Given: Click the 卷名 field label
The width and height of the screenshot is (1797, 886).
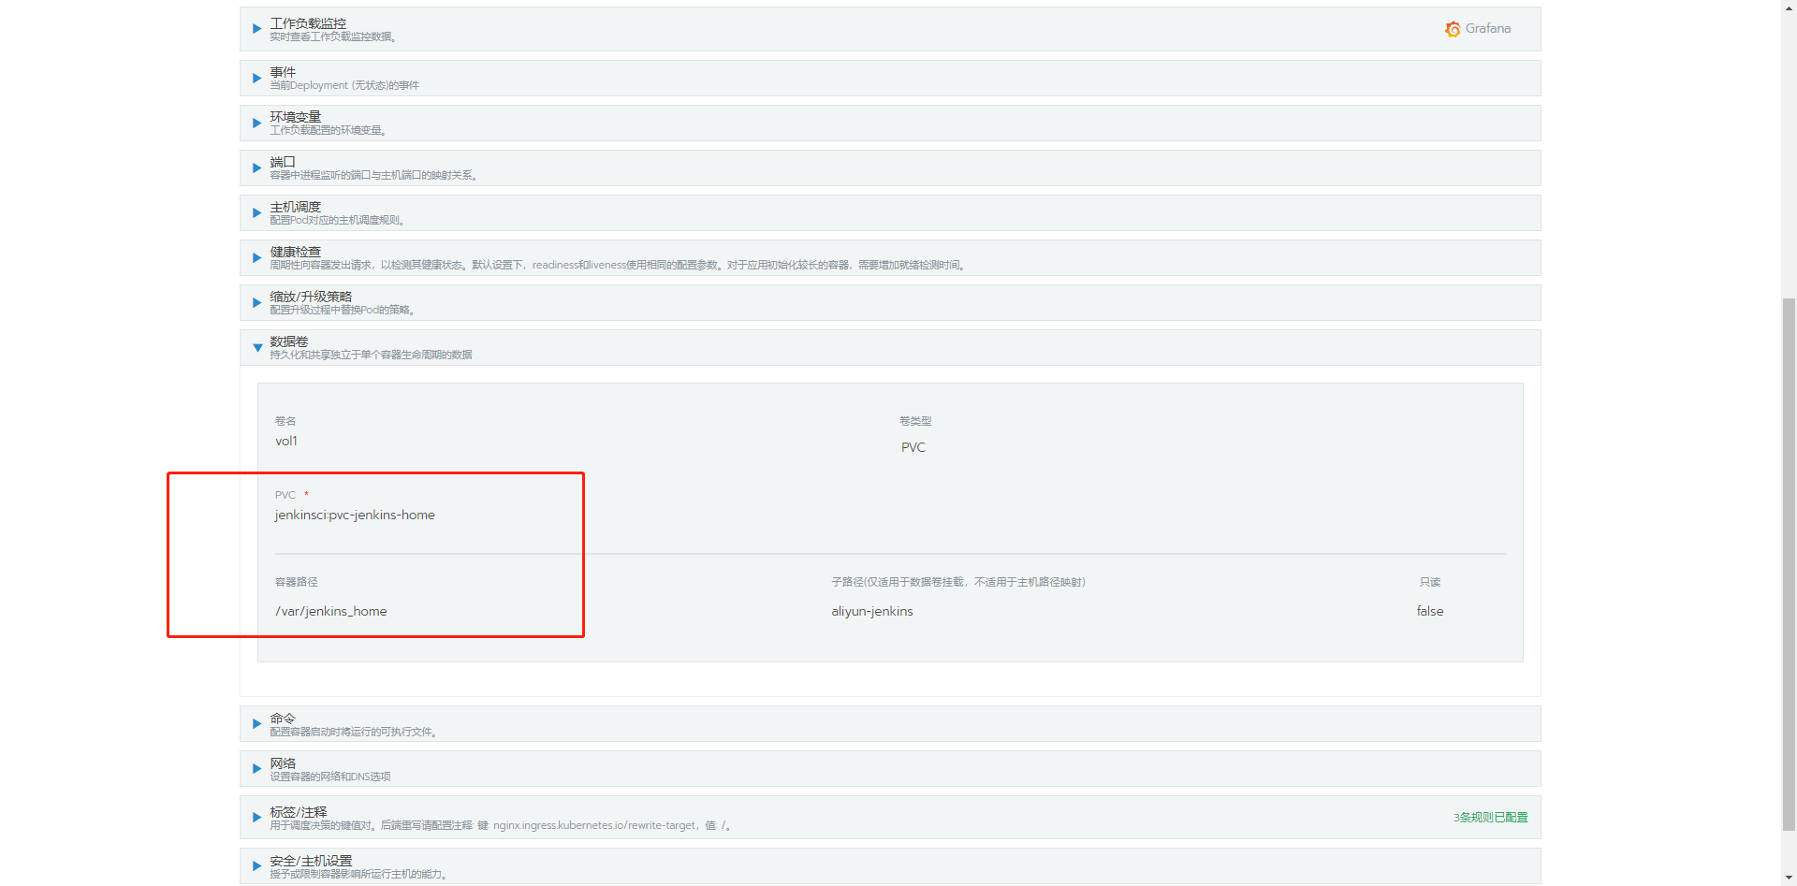Looking at the screenshot, I should point(285,421).
